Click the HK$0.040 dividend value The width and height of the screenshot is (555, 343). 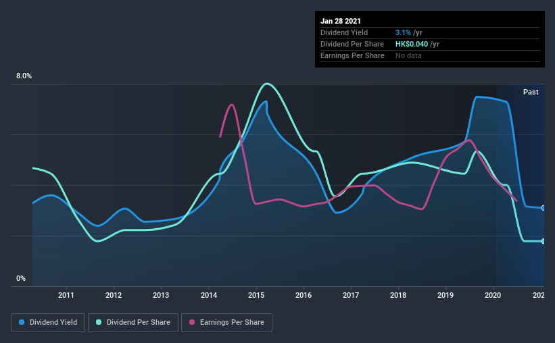412,44
